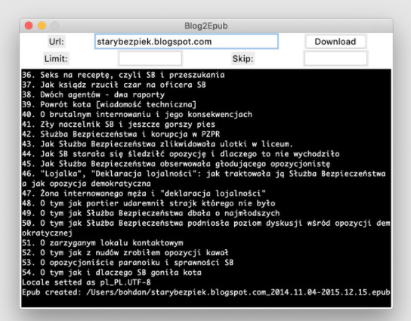
Task: Select line 44 "Jak SB starała się śledzić"
Action: (x=181, y=154)
